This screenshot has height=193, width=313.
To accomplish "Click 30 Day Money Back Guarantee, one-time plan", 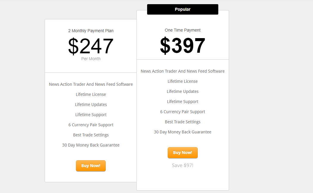I will point(183,132).
